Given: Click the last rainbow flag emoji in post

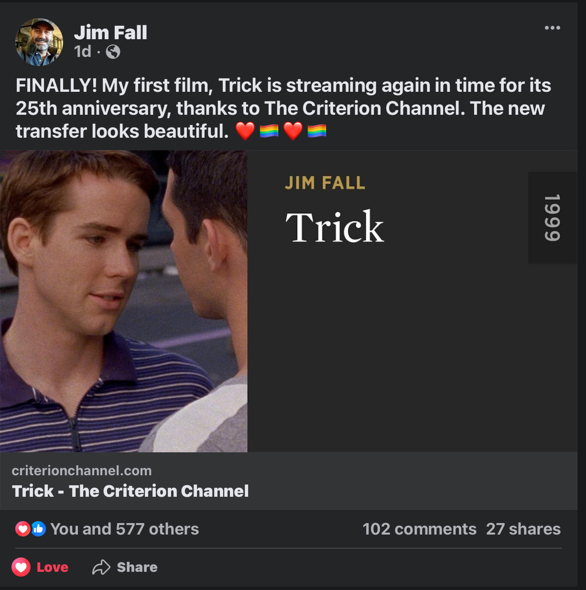Looking at the screenshot, I should (317, 131).
